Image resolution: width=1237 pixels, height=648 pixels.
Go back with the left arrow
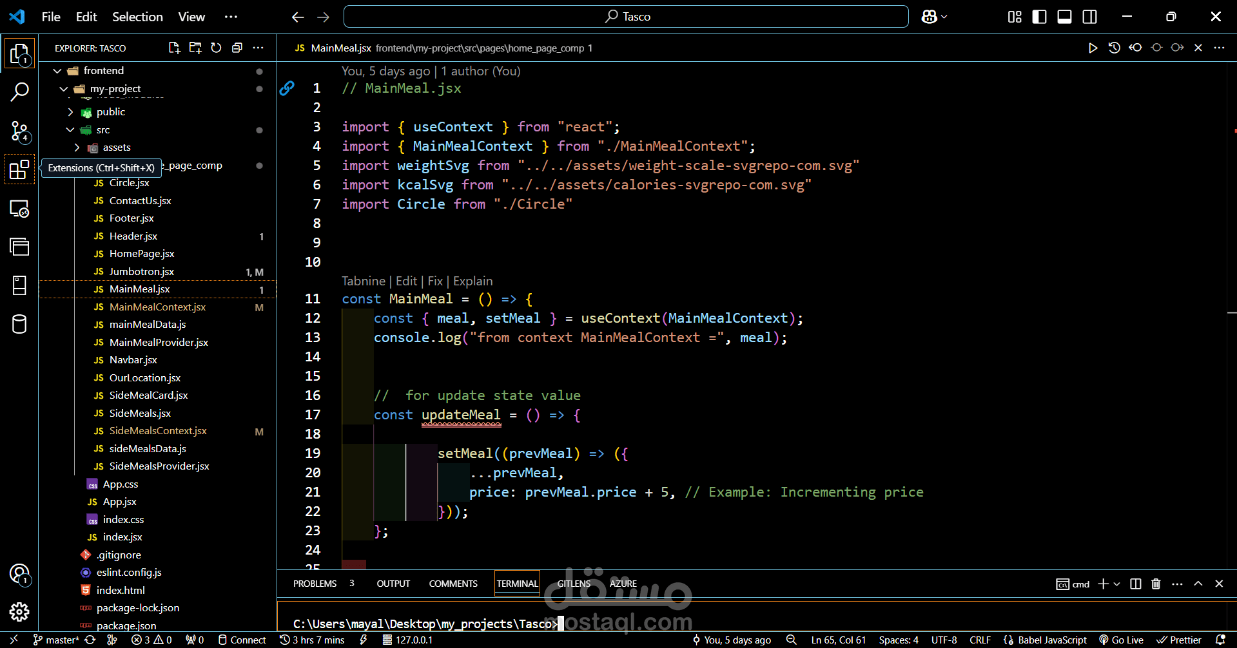298,17
